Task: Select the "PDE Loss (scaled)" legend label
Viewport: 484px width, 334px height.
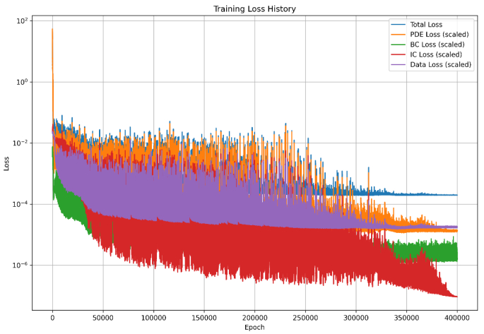Action: (441, 35)
